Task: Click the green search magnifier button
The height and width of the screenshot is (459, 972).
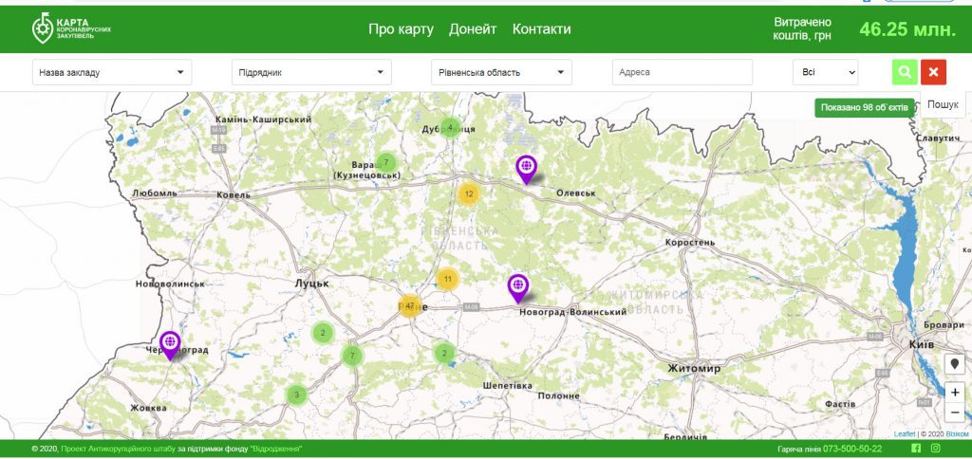Action: (905, 72)
